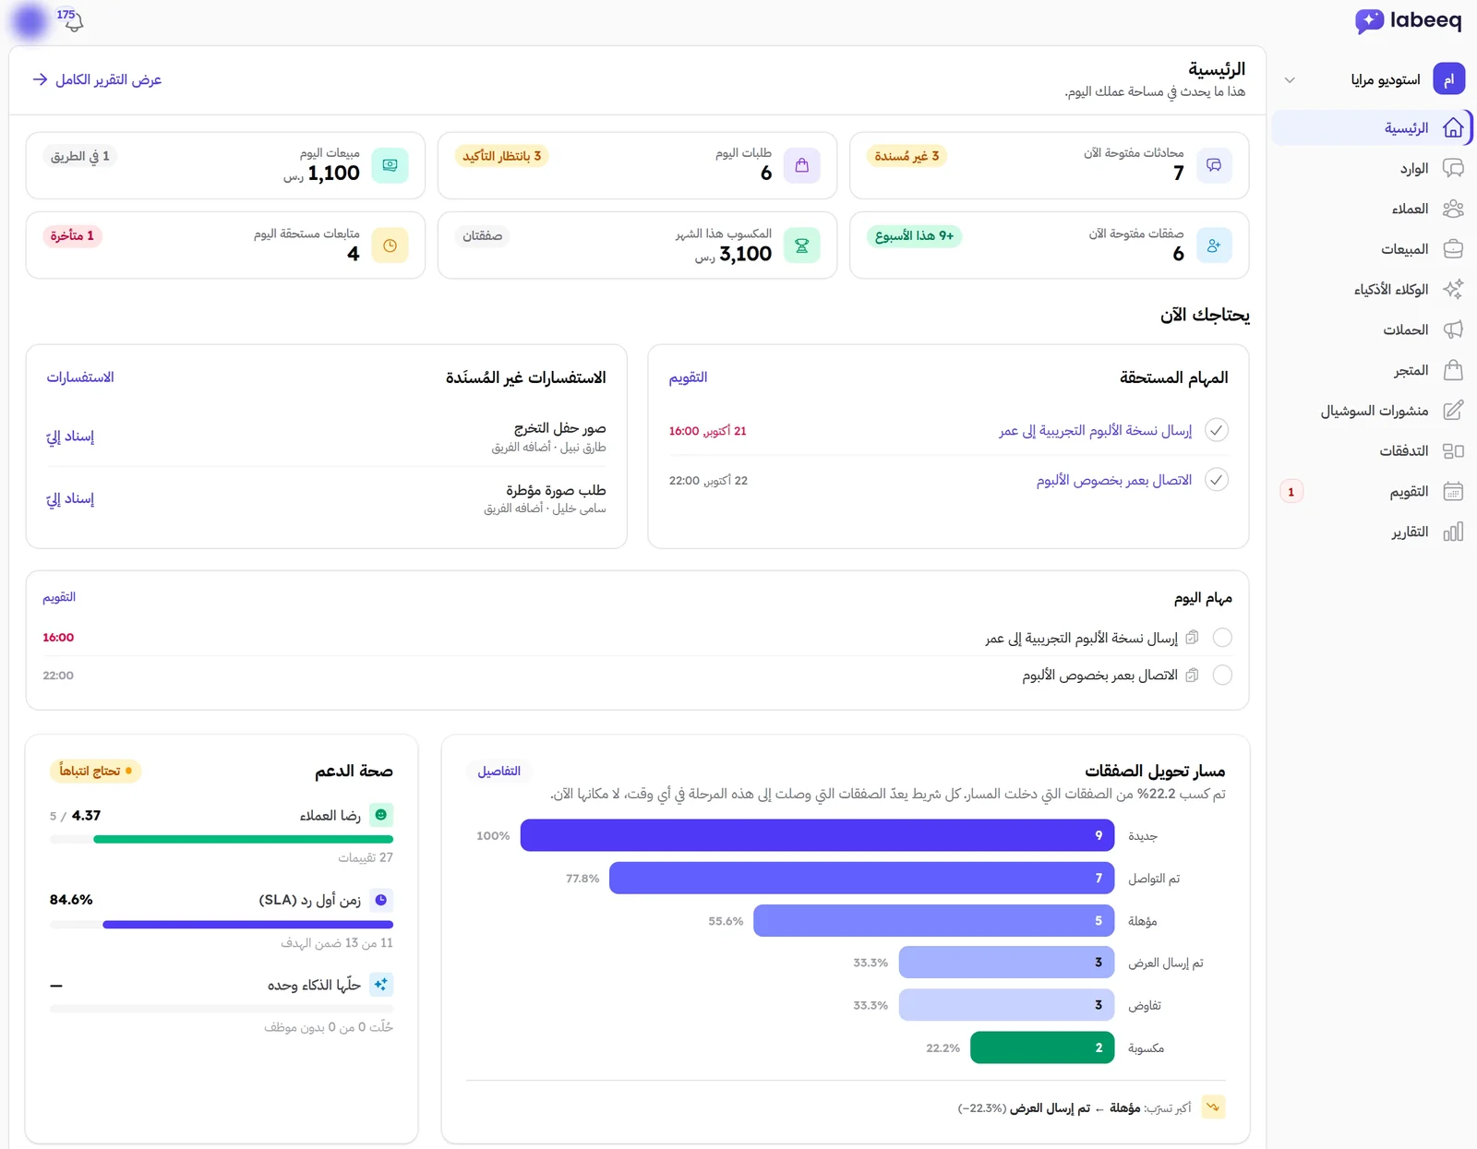Check off today's task إرسال نسخة الألبوم
1477x1149 pixels.
click(x=1222, y=638)
